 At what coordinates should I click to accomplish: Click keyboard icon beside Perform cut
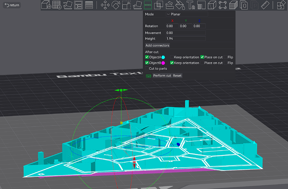pos(149,76)
